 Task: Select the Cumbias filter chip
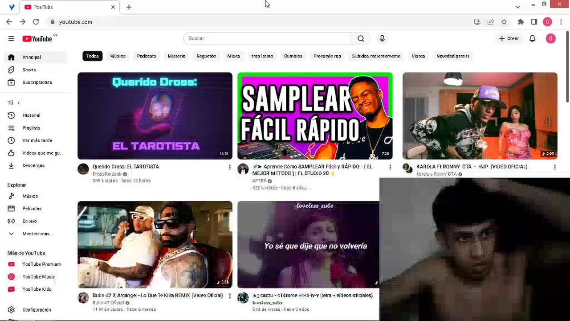click(x=293, y=56)
